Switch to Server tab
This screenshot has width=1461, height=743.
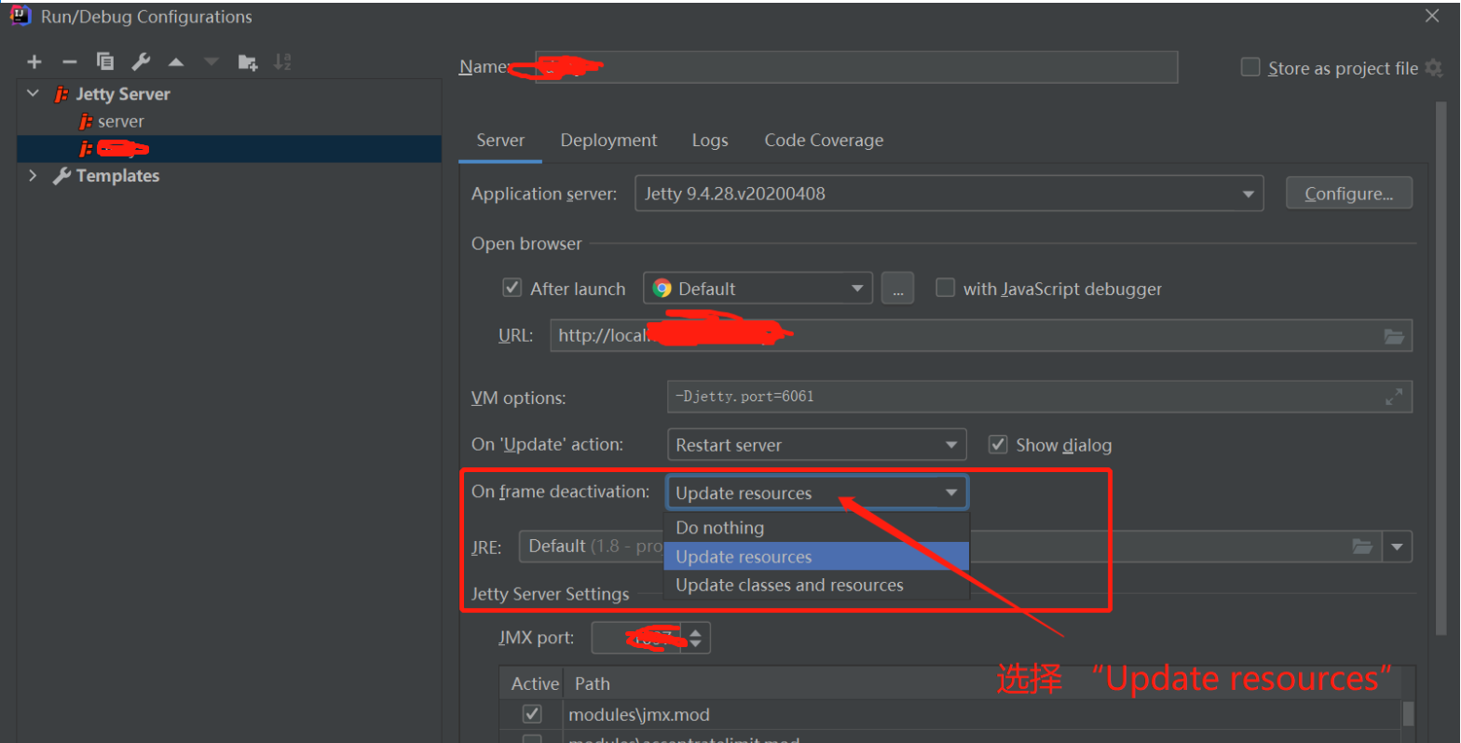500,141
